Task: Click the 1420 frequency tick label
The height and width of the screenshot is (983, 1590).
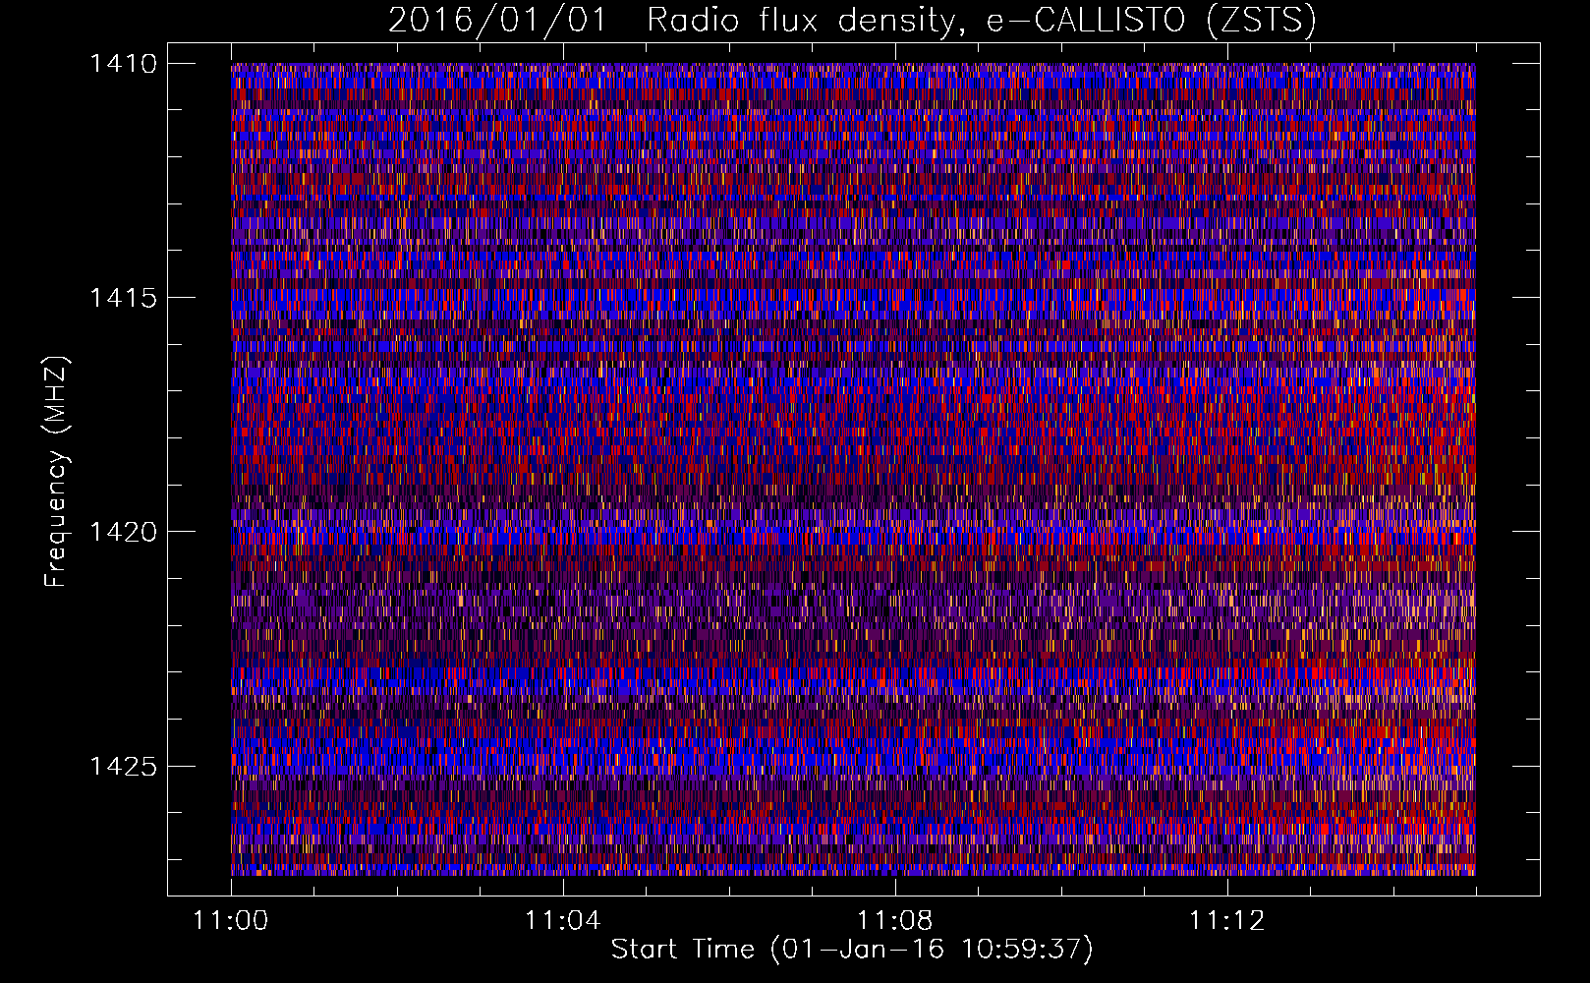Action: point(123,532)
